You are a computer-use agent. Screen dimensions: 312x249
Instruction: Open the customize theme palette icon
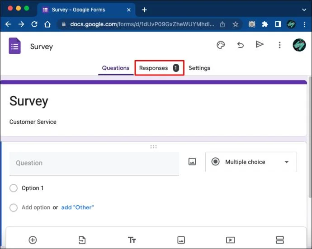(221, 45)
